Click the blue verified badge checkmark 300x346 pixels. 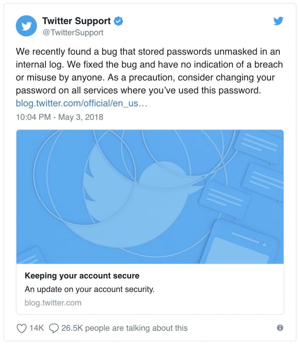tap(118, 21)
